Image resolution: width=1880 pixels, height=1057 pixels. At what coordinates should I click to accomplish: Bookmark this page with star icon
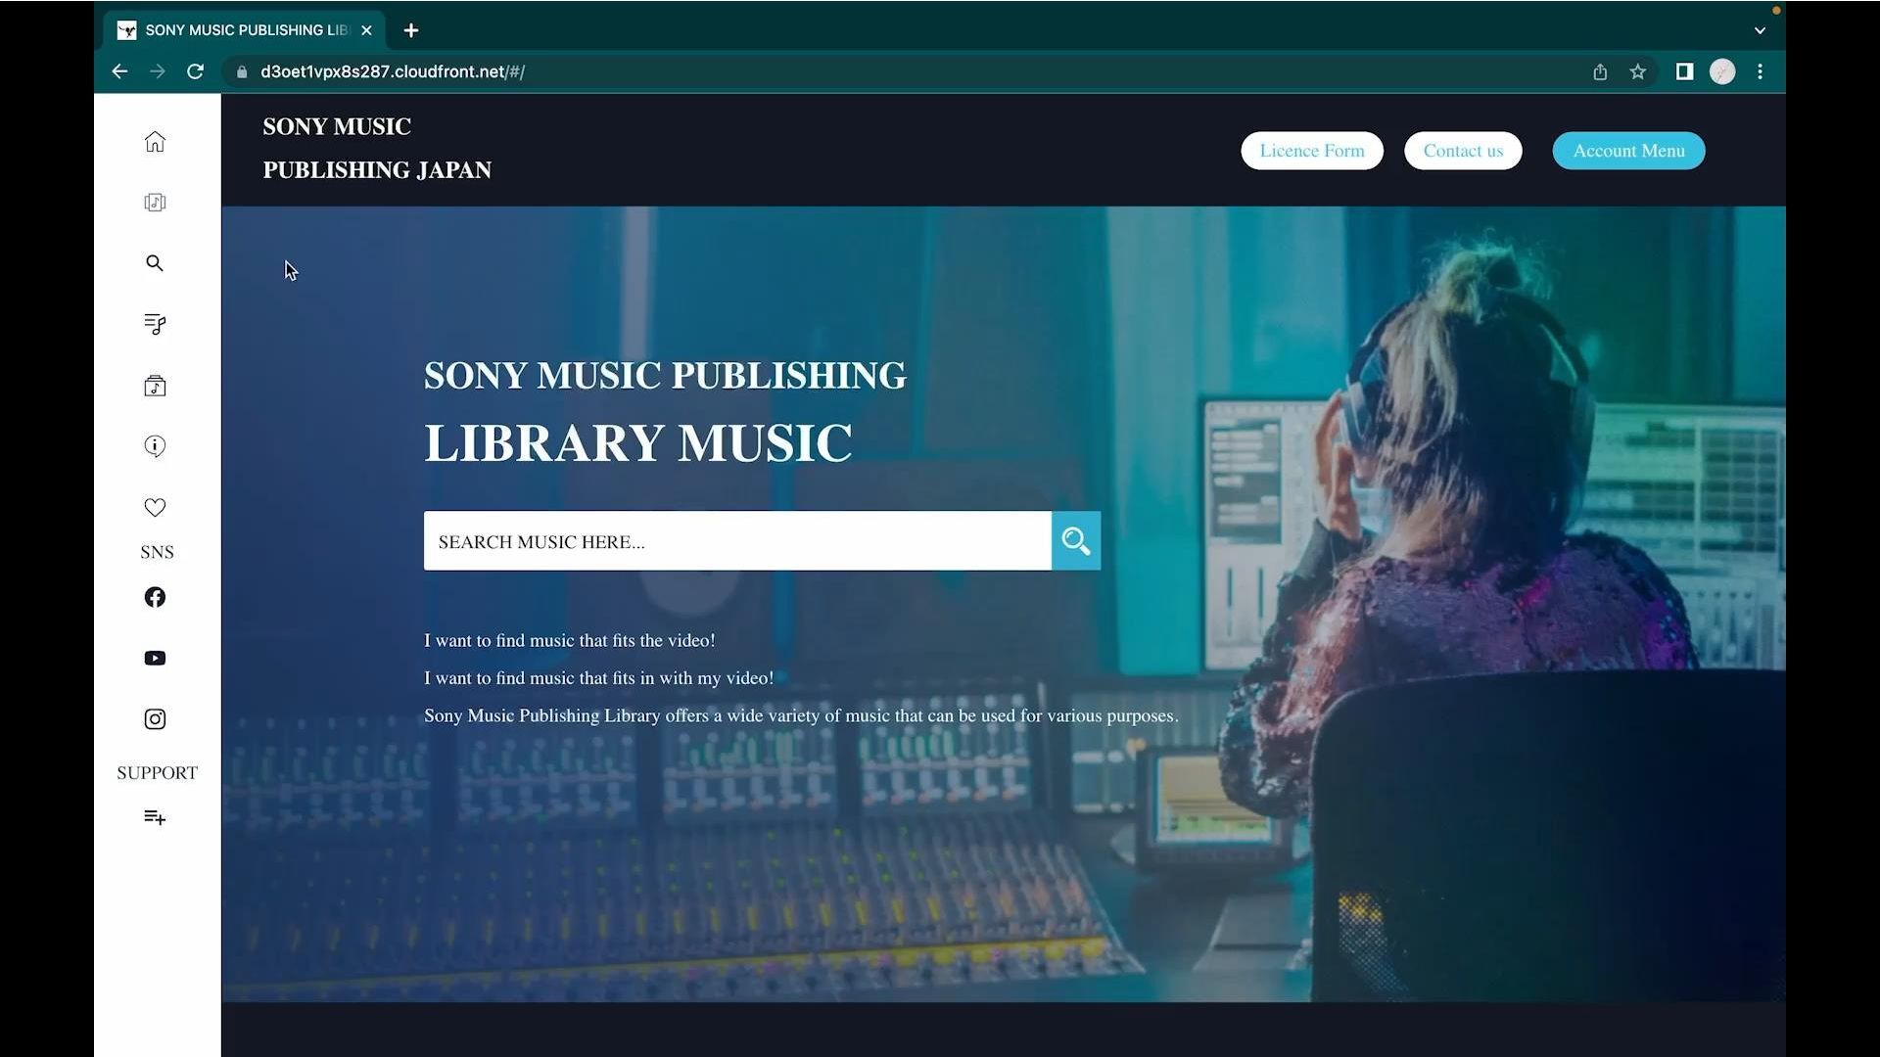(1637, 71)
